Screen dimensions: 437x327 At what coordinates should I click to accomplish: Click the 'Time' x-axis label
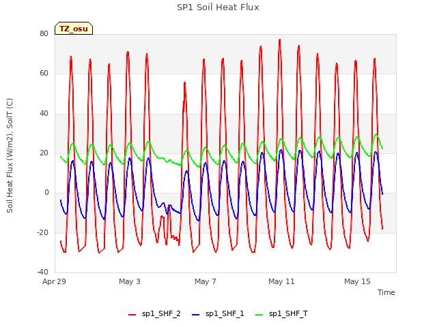click(386, 292)
